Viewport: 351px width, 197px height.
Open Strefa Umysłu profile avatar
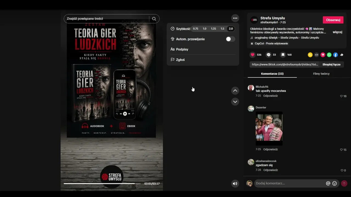[254, 20]
